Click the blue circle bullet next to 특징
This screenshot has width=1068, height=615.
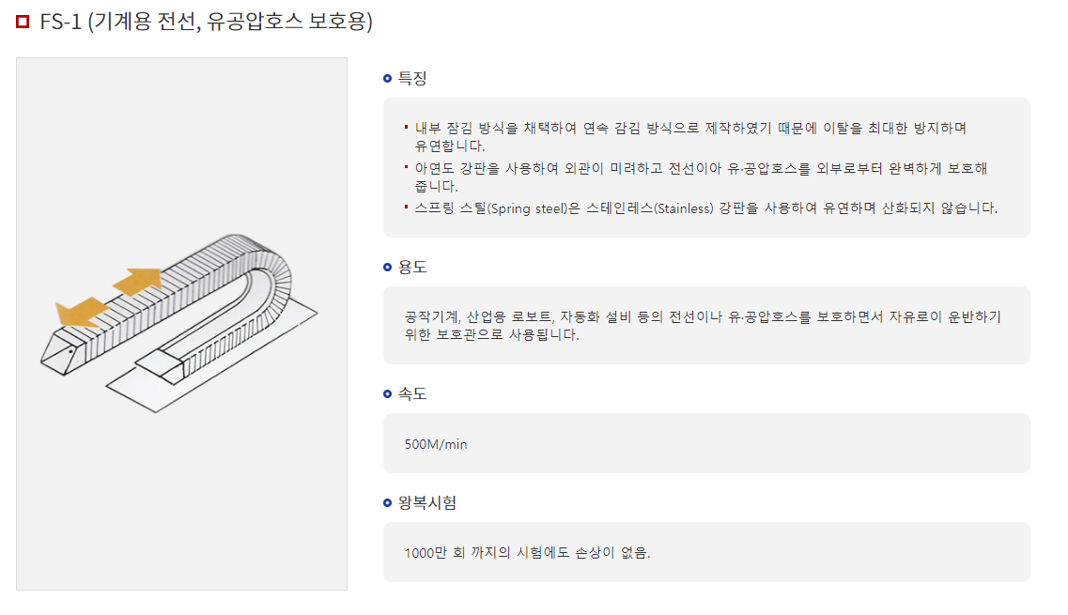(x=387, y=79)
